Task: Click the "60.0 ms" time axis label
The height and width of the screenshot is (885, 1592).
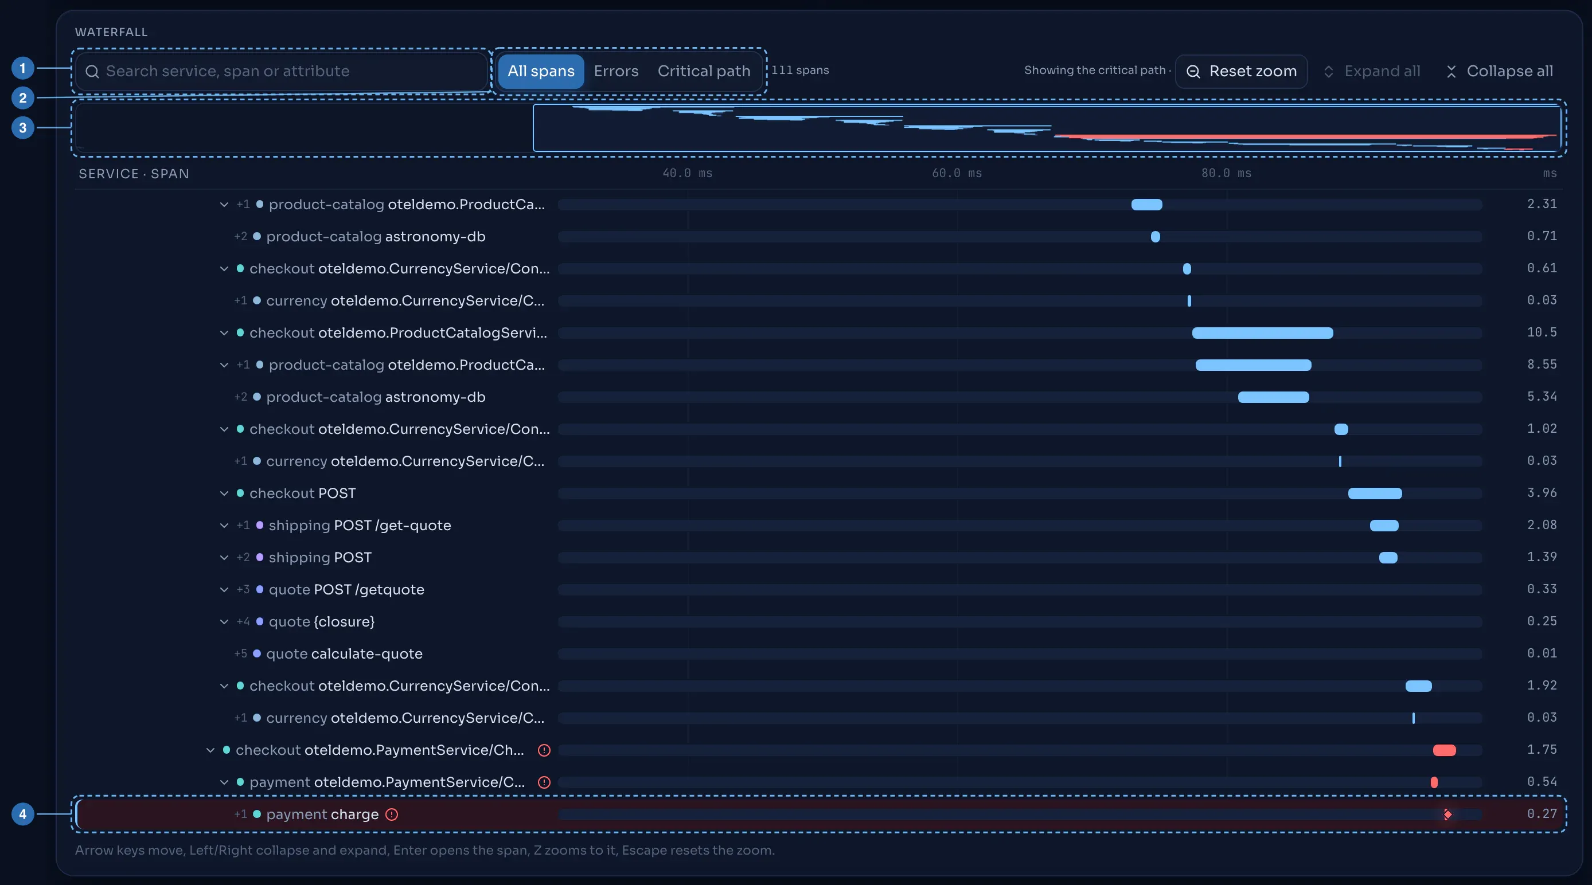Action: (957, 174)
